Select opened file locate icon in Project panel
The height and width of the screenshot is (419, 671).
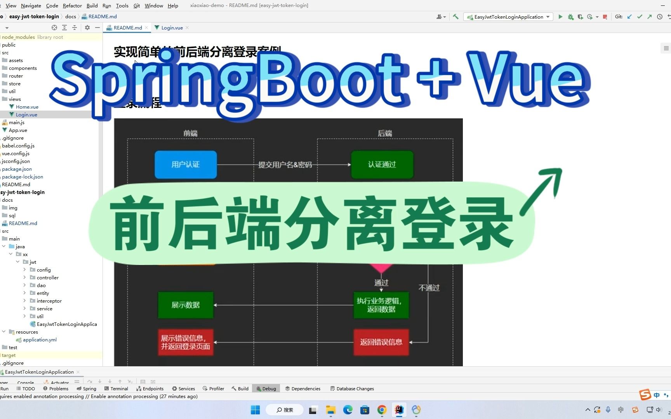pyautogui.click(x=54, y=28)
